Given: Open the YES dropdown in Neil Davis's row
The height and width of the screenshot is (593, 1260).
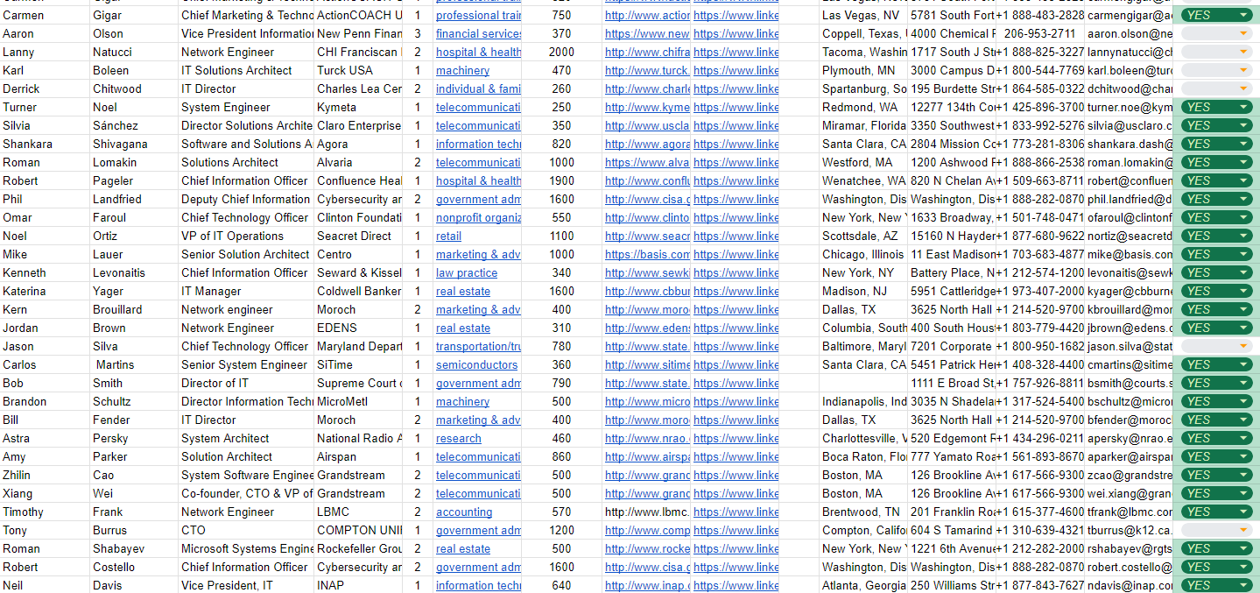Looking at the screenshot, I should tap(1216, 585).
